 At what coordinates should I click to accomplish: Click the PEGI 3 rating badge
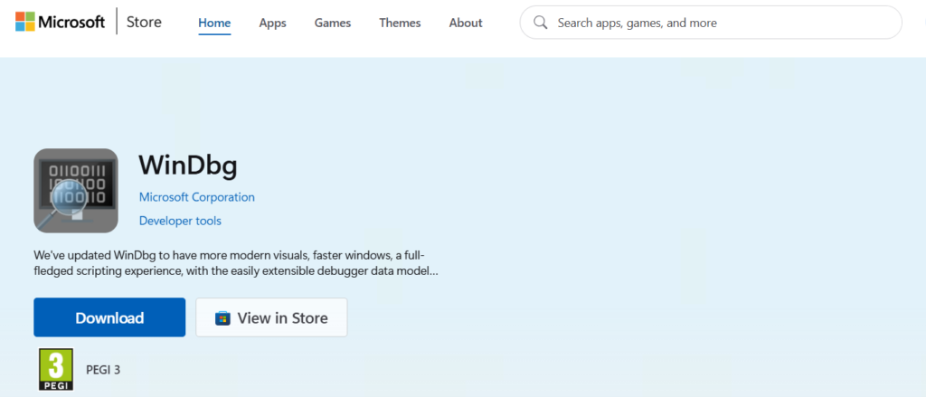[56, 370]
